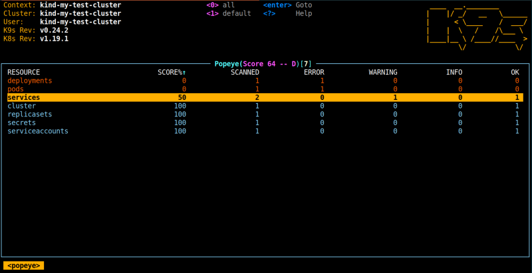Click the <?> Help shortcut hint
Viewport: 532px width, 273px height.
pos(288,13)
